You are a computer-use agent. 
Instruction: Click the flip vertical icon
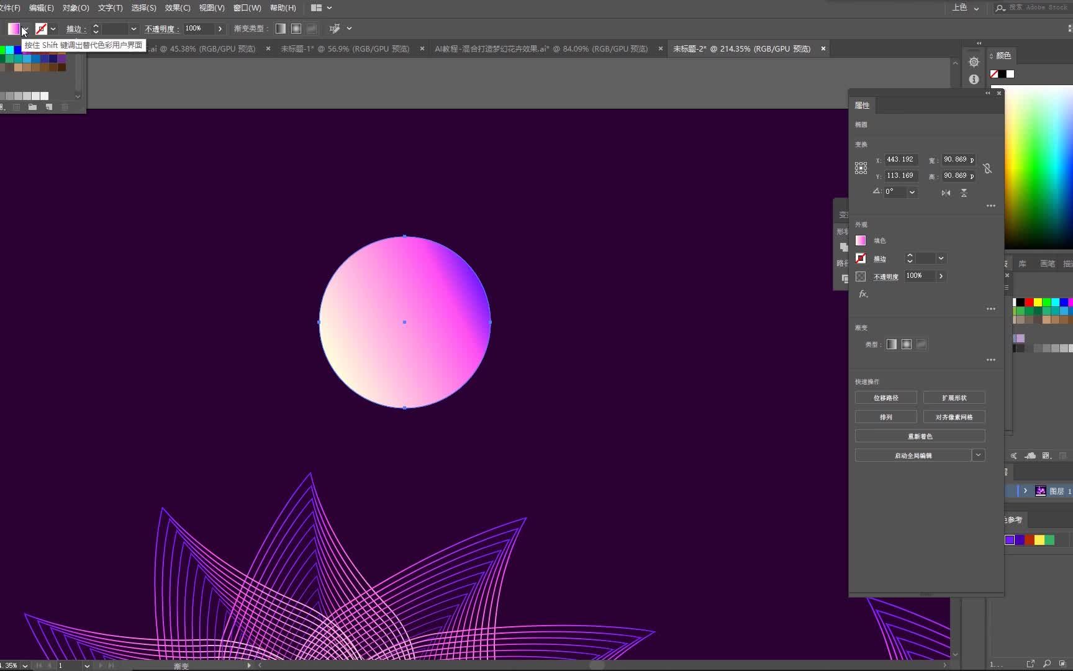(x=964, y=193)
